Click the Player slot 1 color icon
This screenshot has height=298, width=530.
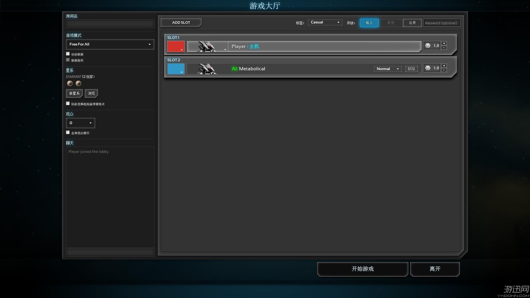point(176,46)
